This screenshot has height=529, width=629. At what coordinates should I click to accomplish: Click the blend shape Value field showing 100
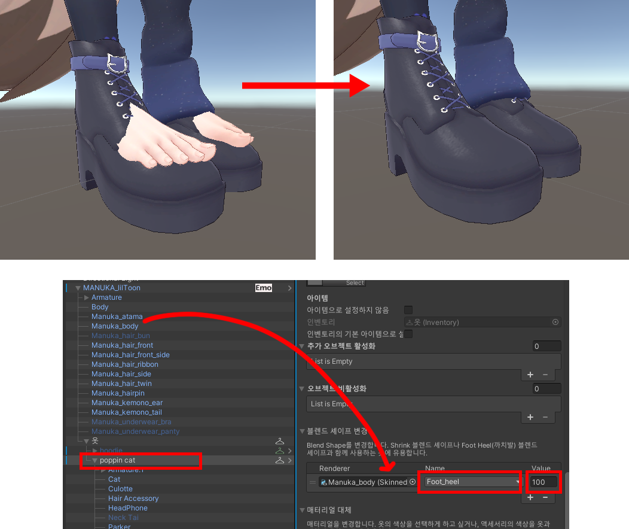point(544,482)
